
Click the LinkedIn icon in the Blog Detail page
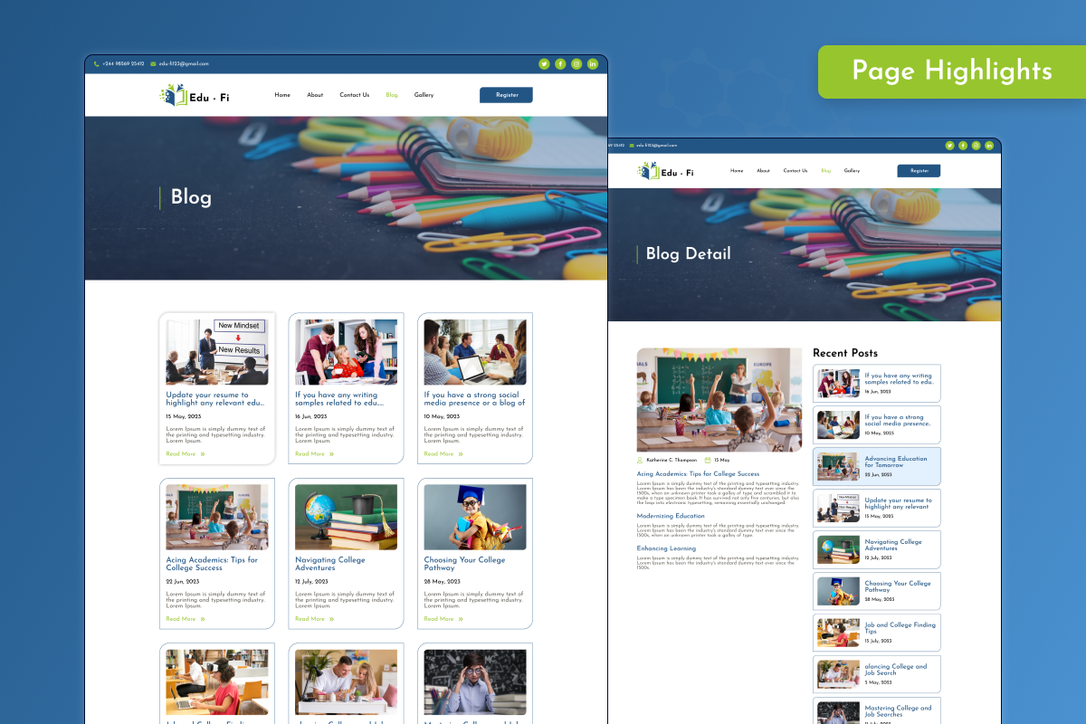pyautogui.click(x=989, y=145)
